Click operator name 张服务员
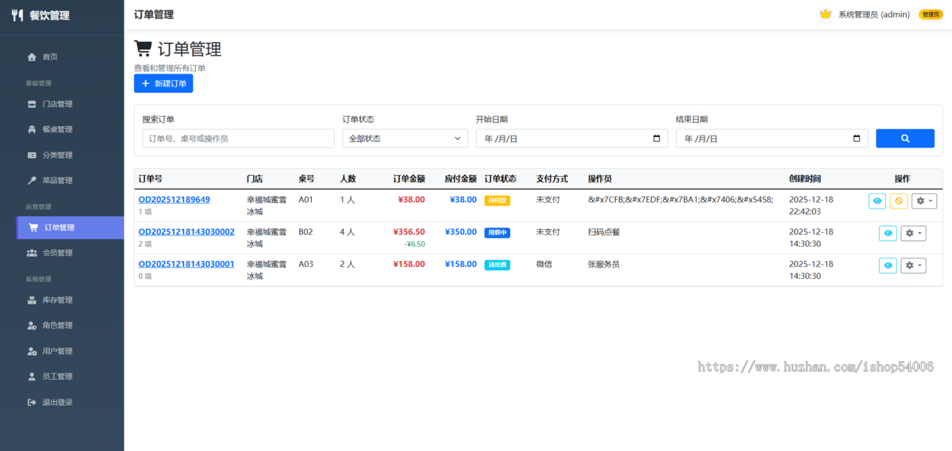The width and height of the screenshot is (952, 451). coord(604,264)
